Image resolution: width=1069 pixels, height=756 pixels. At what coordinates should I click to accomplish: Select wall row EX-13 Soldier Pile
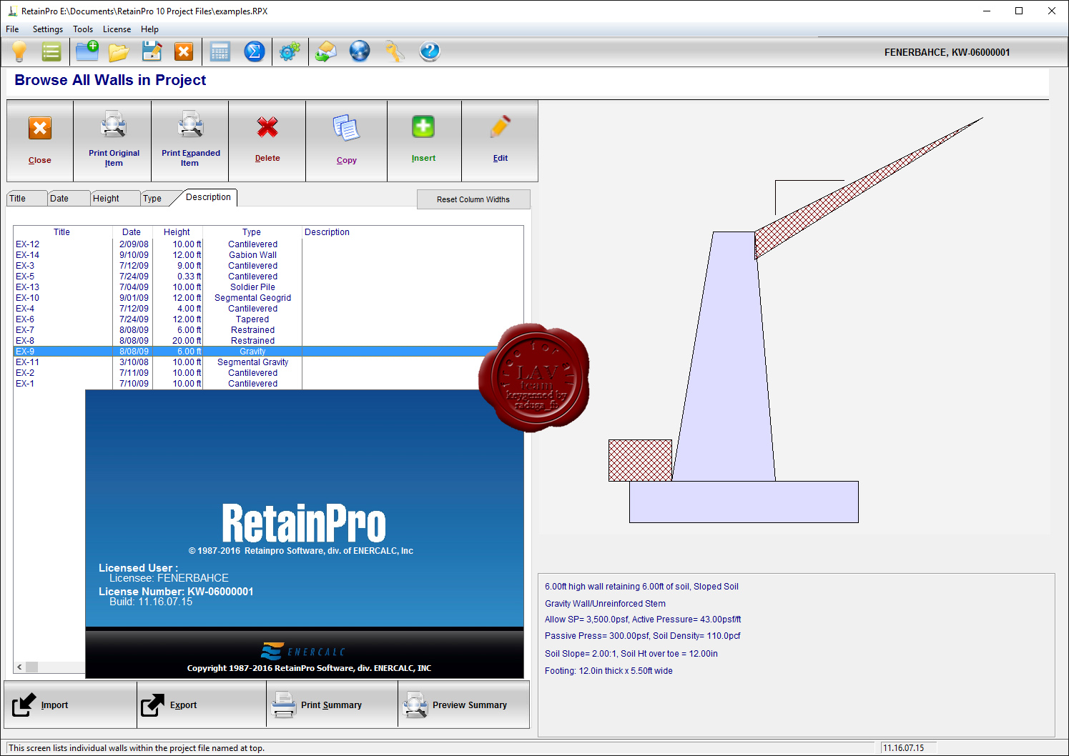tap(268, 287)
